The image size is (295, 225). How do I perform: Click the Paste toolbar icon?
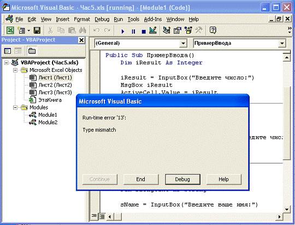tap(72, 30)
